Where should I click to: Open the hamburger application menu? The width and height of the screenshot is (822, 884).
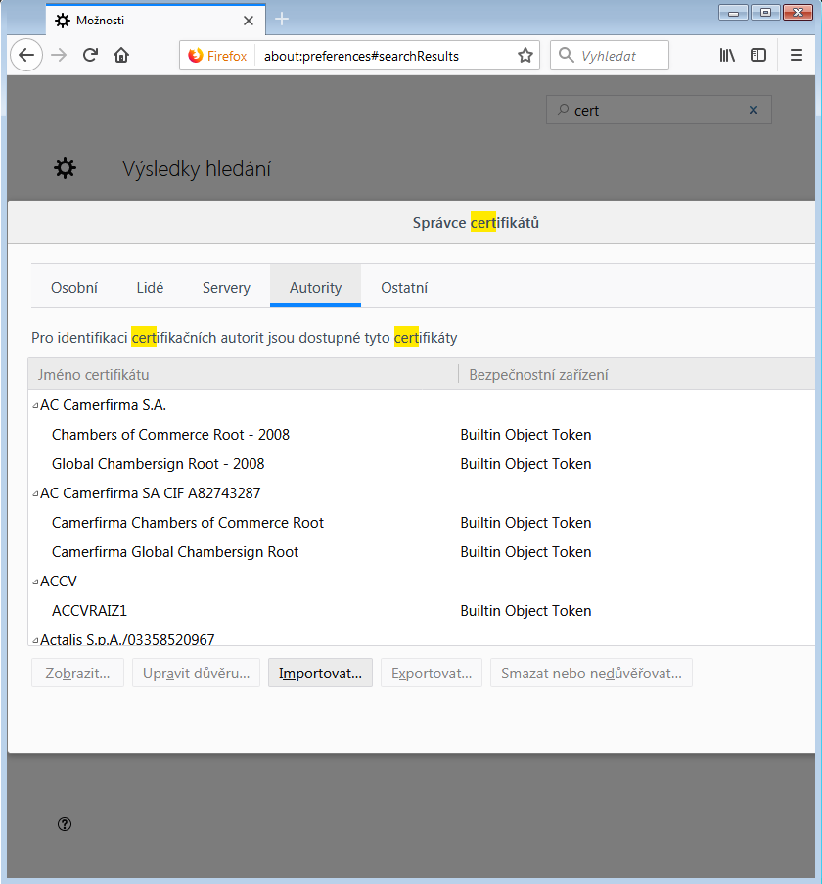(797, 56)
